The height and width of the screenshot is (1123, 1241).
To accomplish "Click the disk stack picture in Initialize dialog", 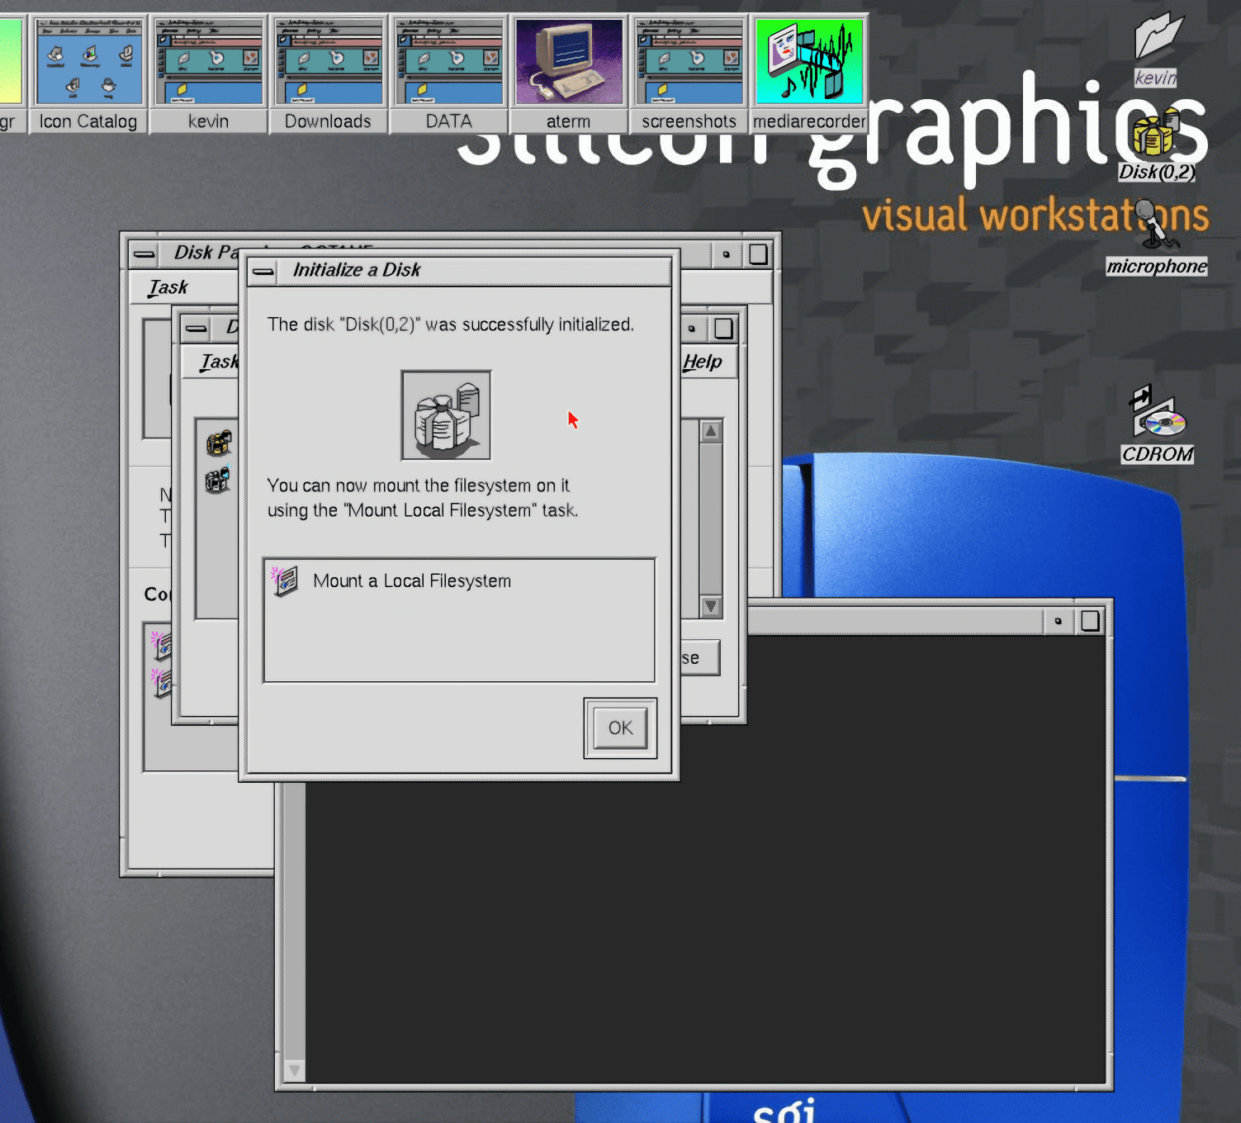I will [446, 415].
